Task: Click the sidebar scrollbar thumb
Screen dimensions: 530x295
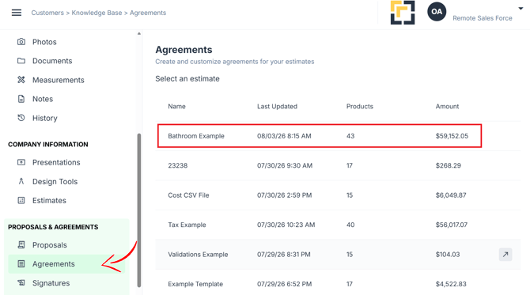Action: (x=139, y=210)
